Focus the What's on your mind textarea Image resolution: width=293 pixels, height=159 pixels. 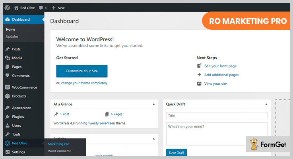tap(217, 134)
